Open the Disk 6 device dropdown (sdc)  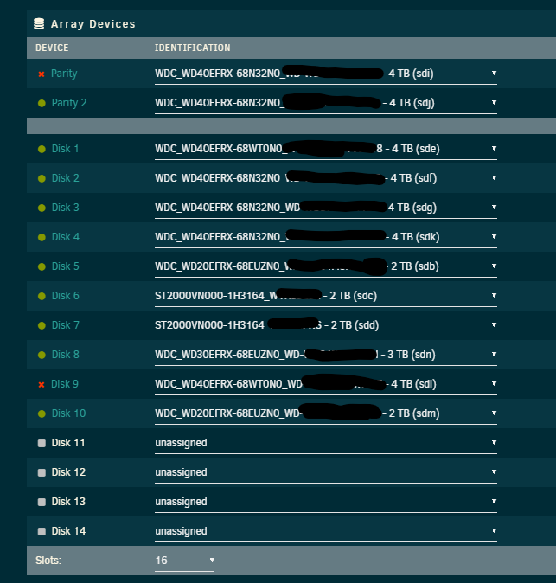click(326, 296)
